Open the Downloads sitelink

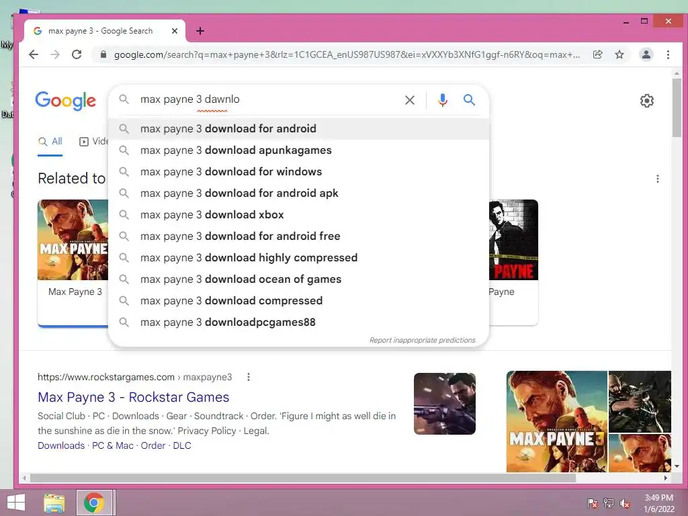pos(61,445)
